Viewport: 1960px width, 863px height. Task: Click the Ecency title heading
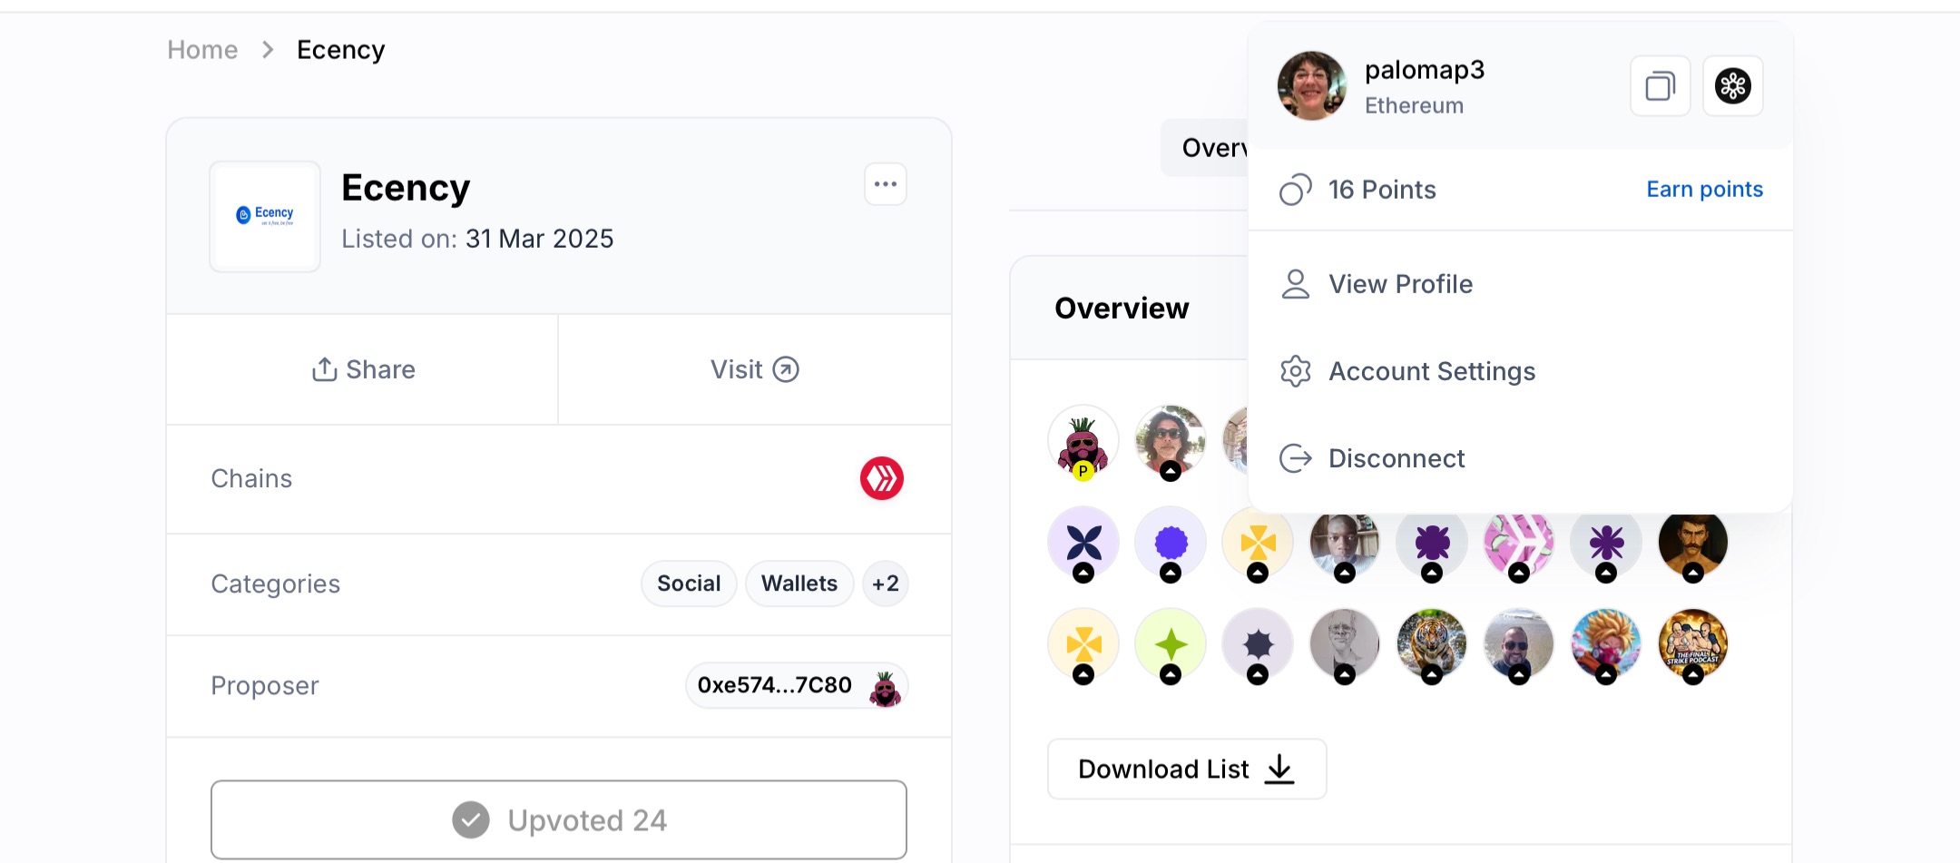(x=406, y=188)
